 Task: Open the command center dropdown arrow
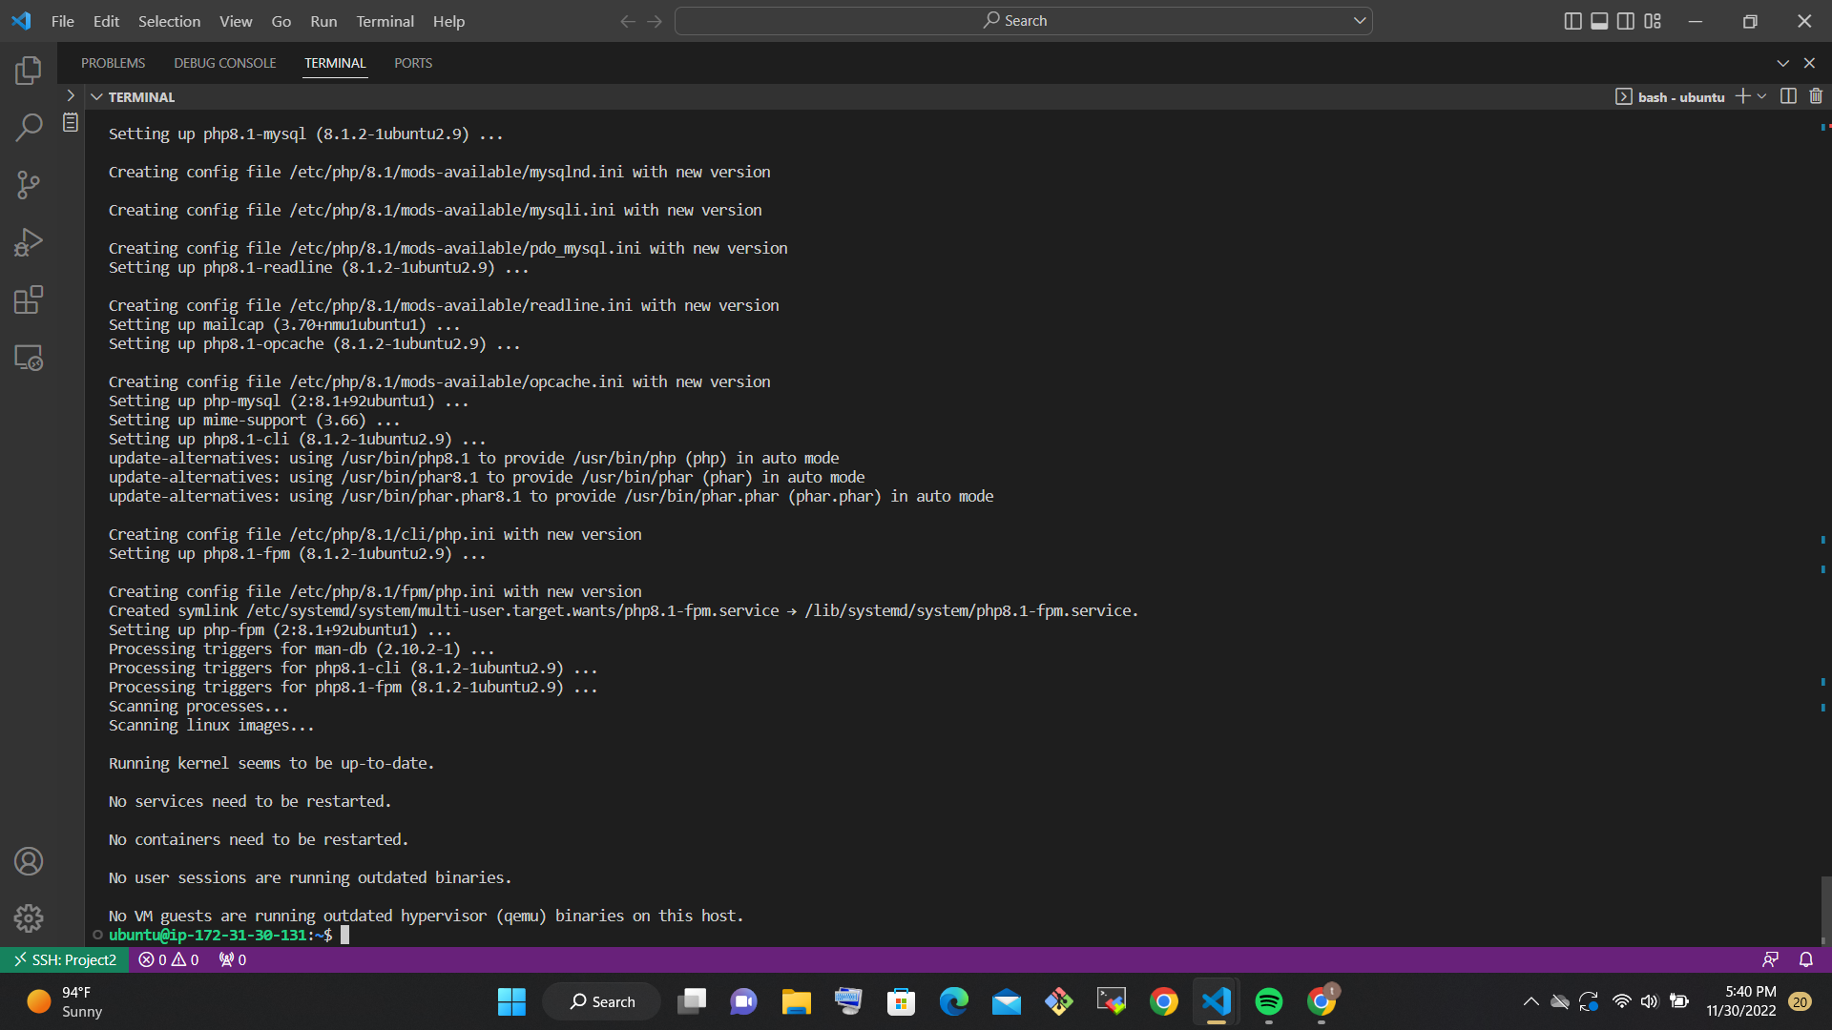tap(1360, 21)
